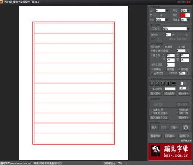Open the paper orientation dropdown
Viewport: 193px width, 165px height.
(167, 20)
